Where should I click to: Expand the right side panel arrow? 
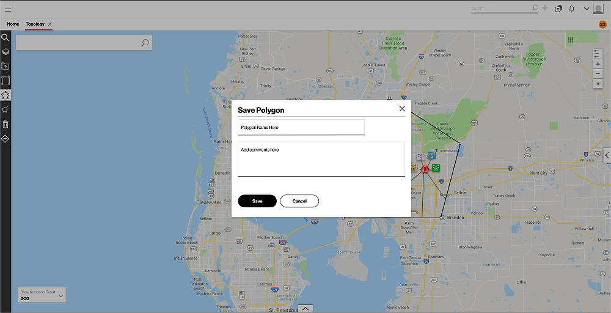pyautogui.click(x=607, y=155)
